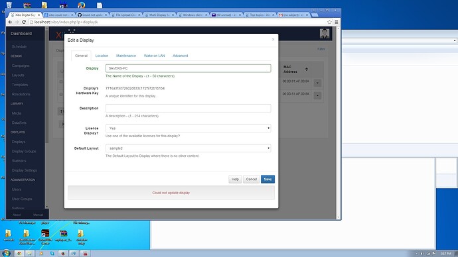This screenshot has width=458, height=257.
Task: Open Recycle Bin on the desktop
Action: click(9, 5)
